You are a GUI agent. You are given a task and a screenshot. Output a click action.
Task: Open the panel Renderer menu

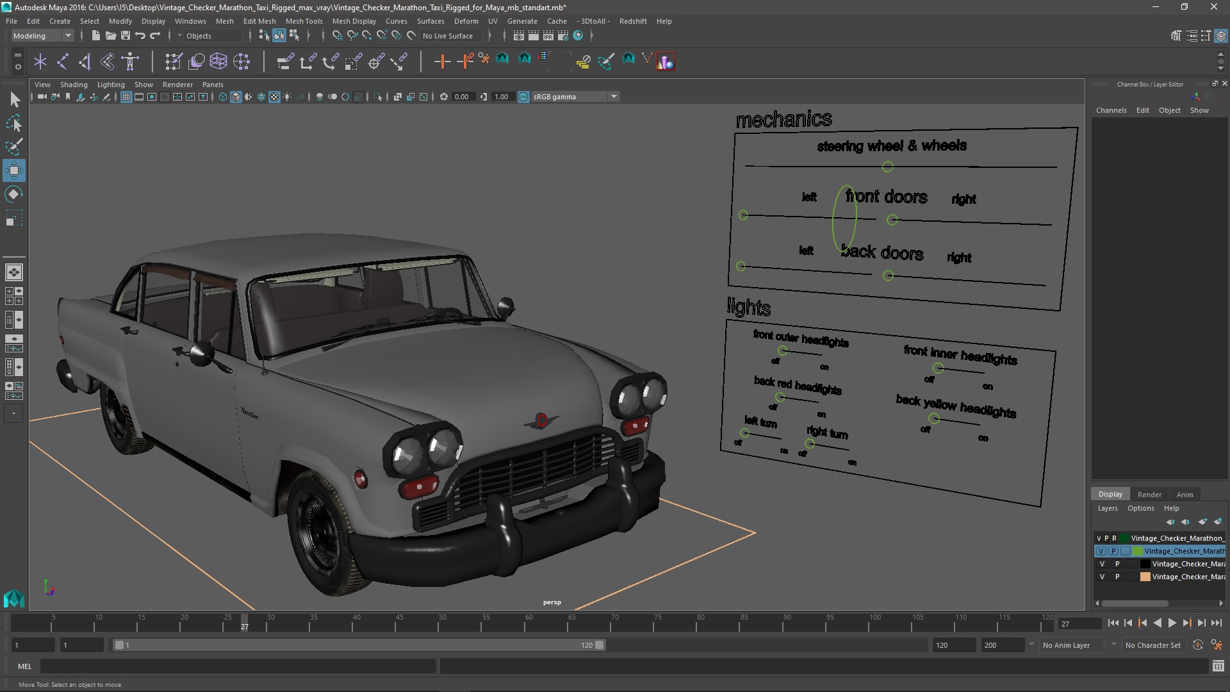point(177,85)
